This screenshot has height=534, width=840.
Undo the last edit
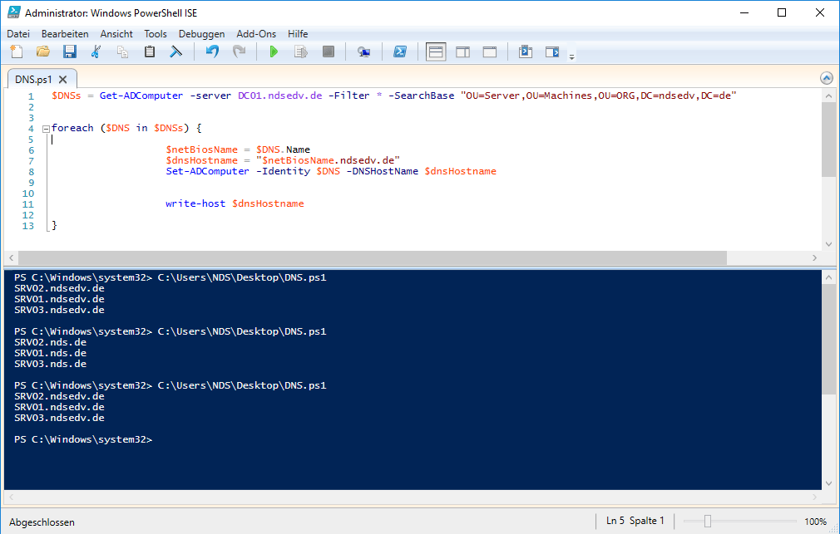coord(212,52)
